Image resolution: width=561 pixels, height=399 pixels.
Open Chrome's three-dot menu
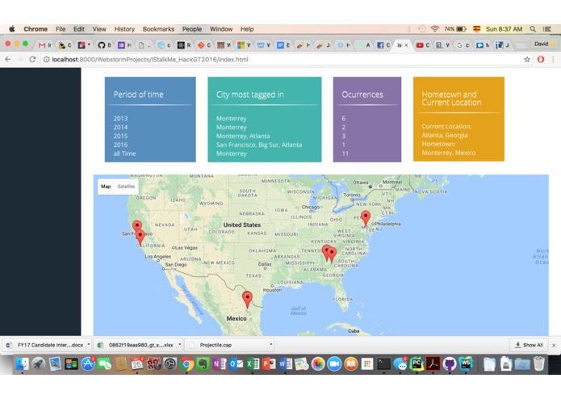(553, 60)
